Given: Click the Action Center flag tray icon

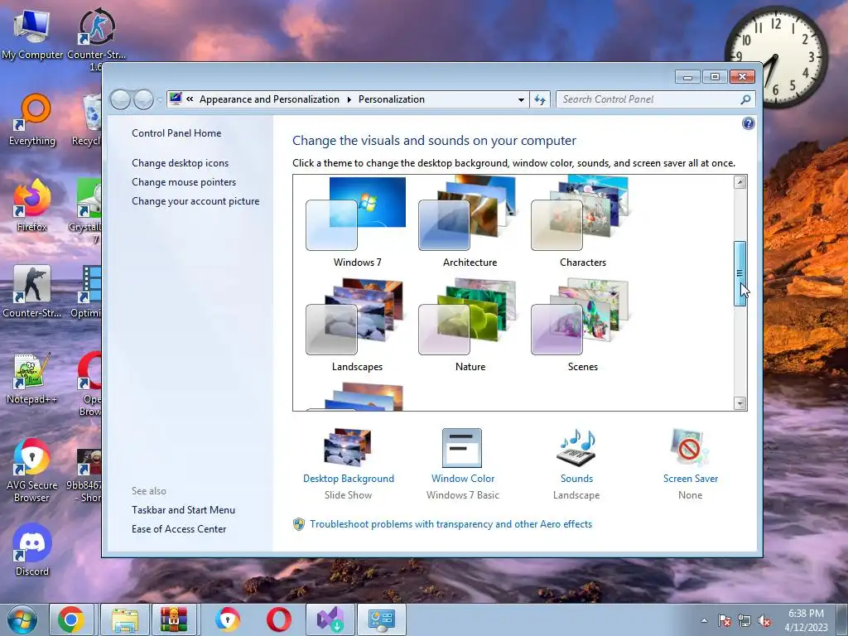Looking at the screenshot, I should (x=725, y=621).
